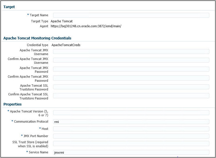Click the 'Credential type' label
The width and height of the screenshot is (216, 158).
[x=37, y=45]
